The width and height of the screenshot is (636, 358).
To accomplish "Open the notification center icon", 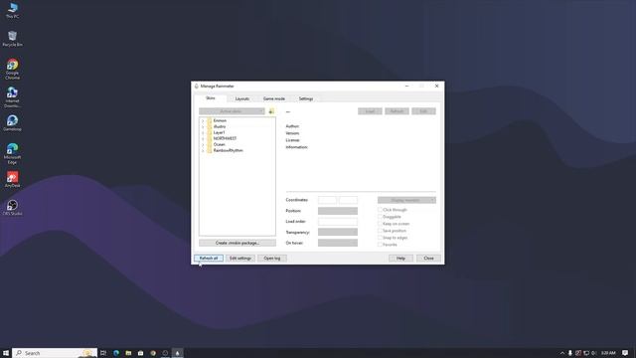I will click(625, 353).
